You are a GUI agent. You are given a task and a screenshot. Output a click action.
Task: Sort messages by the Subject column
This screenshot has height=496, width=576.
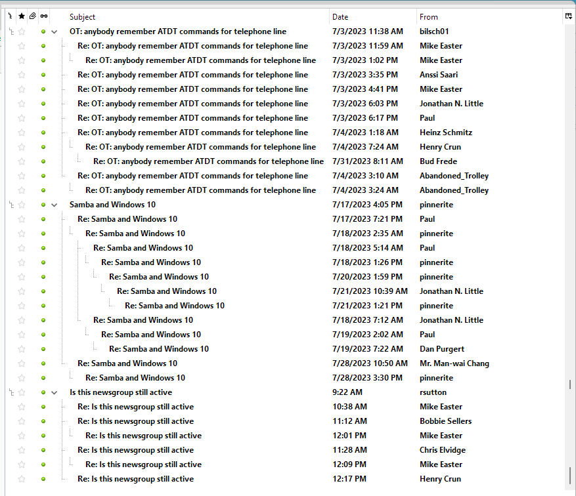(82, 17)
